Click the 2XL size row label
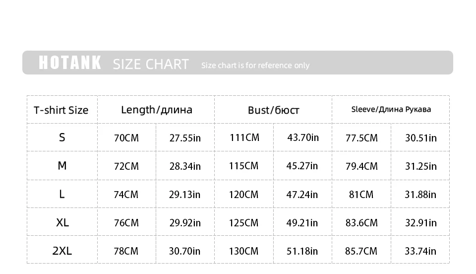Image resolution: width=476 pixels, height=274 pixels. point(62,251)
